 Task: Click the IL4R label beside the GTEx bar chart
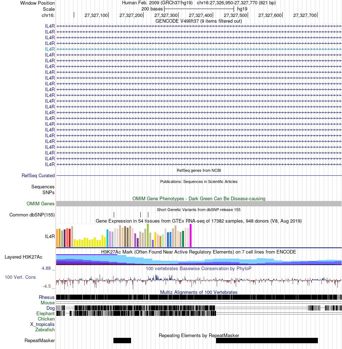tap(50, 236)
